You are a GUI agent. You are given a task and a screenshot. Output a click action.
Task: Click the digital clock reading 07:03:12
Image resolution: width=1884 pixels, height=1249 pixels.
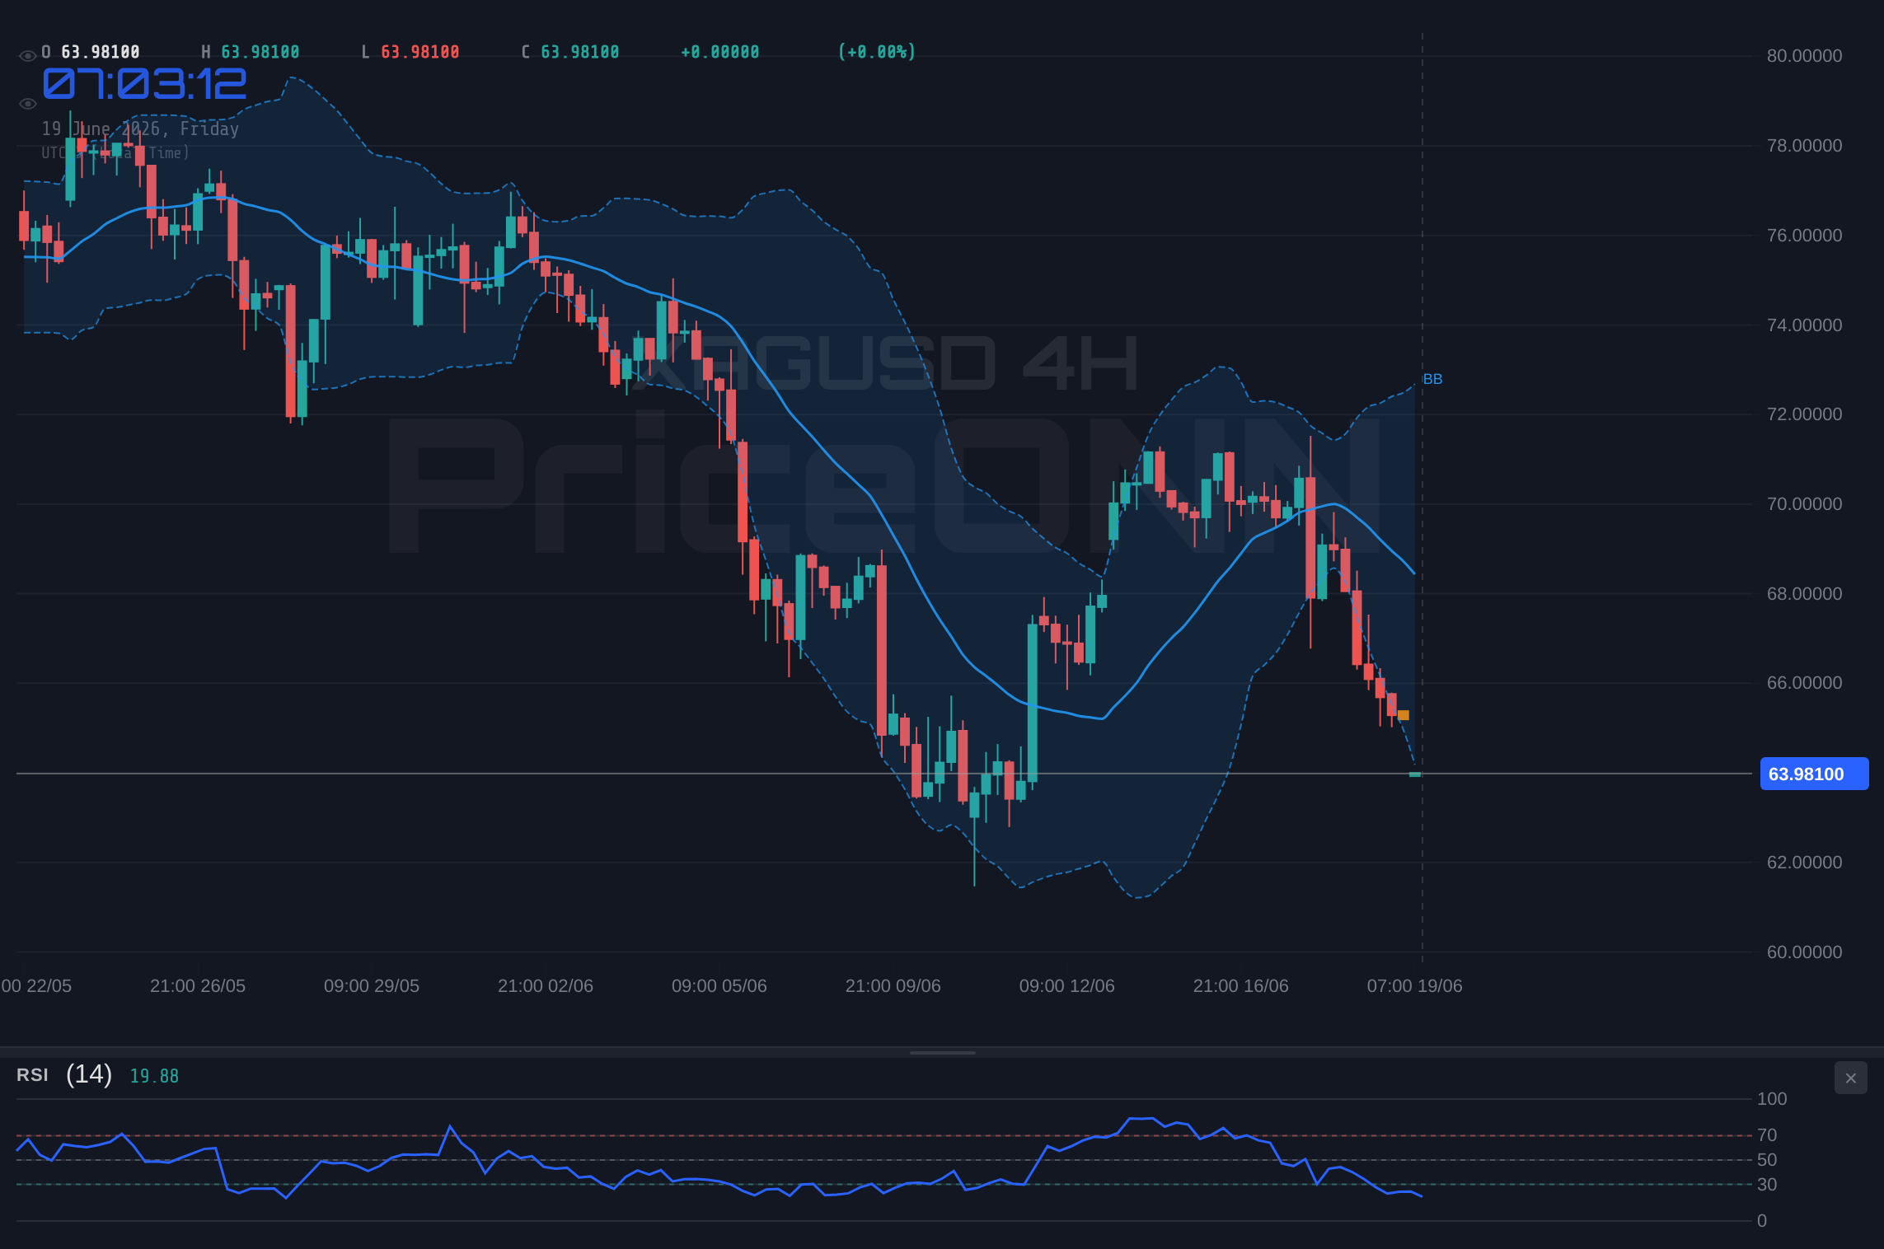(145, 83)
